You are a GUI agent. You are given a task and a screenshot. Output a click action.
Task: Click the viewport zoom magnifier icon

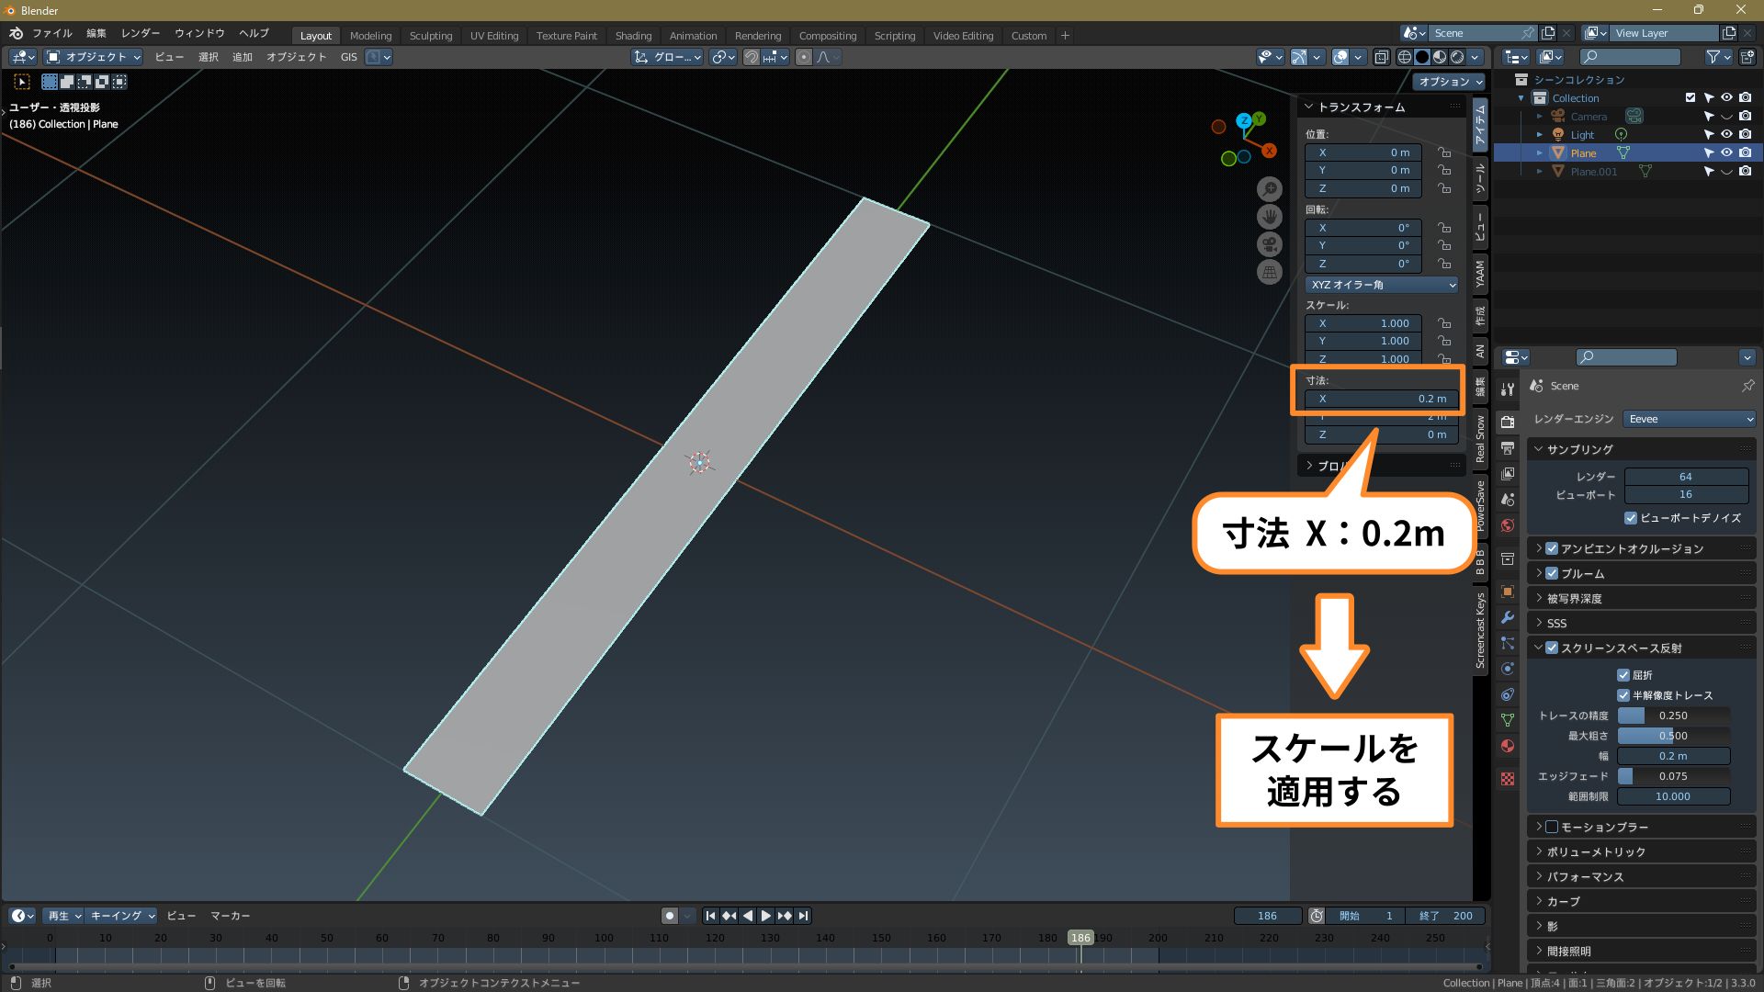coord(1269,189)
